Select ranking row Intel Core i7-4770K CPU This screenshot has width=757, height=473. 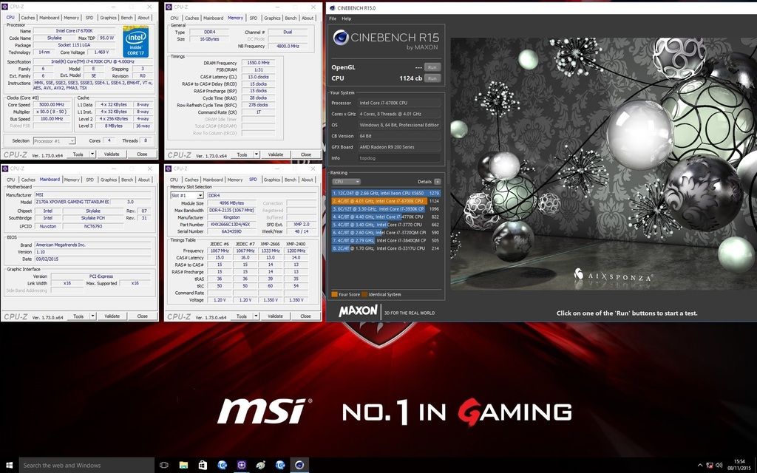point(386,217)
